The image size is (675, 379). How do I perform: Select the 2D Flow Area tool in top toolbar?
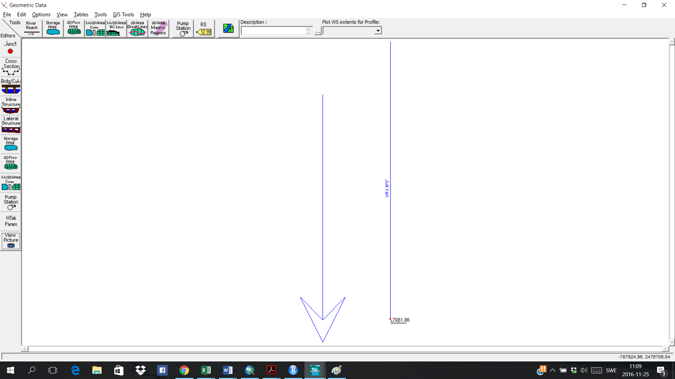click(74, 28)
